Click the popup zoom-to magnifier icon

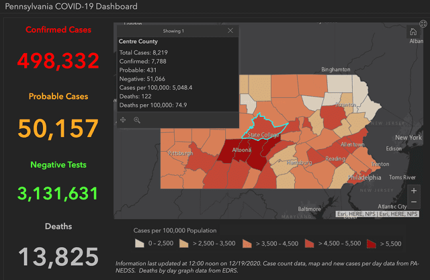pos(137,120)
